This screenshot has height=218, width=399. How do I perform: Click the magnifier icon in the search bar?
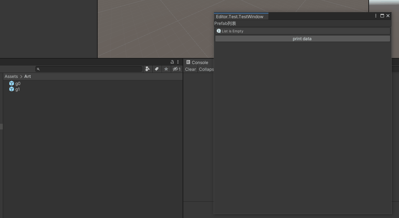pos(38,69)
